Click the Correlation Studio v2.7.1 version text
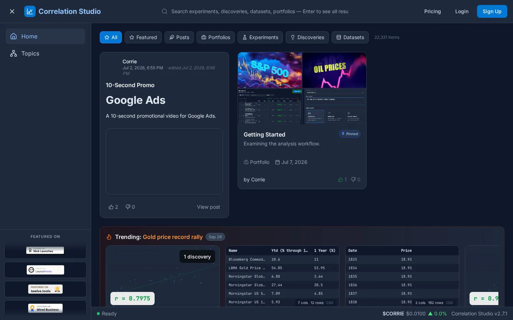Viewport: 513px width, 320px height. click(479, 314)
